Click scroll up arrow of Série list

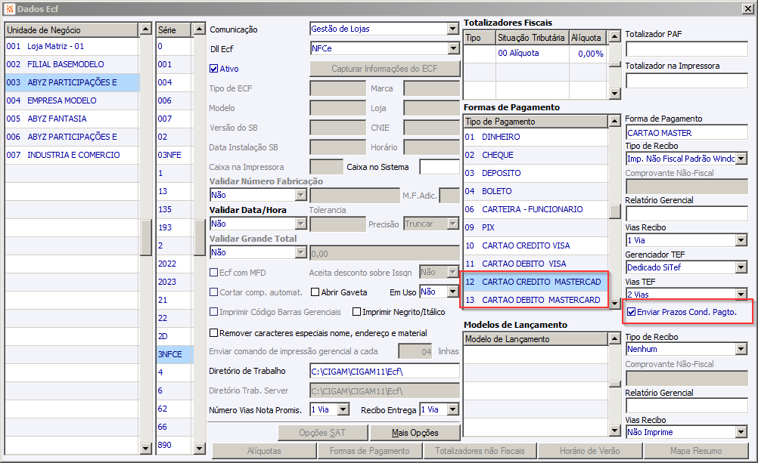click(200, 29)
